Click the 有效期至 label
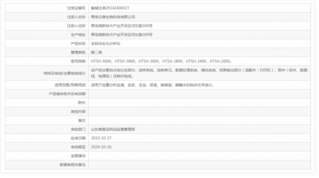The width and height of the screenshot is (319, 178). click(x=78, y=147)
